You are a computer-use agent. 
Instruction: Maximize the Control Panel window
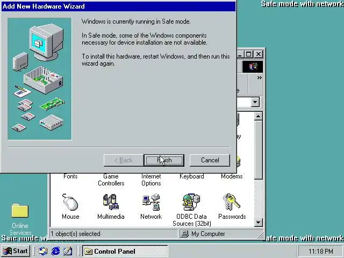249,54
